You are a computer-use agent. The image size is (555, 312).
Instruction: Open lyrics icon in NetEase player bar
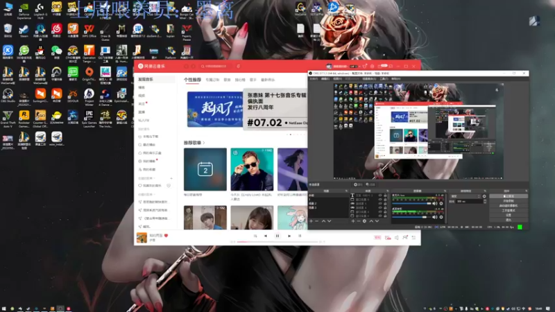300,236
